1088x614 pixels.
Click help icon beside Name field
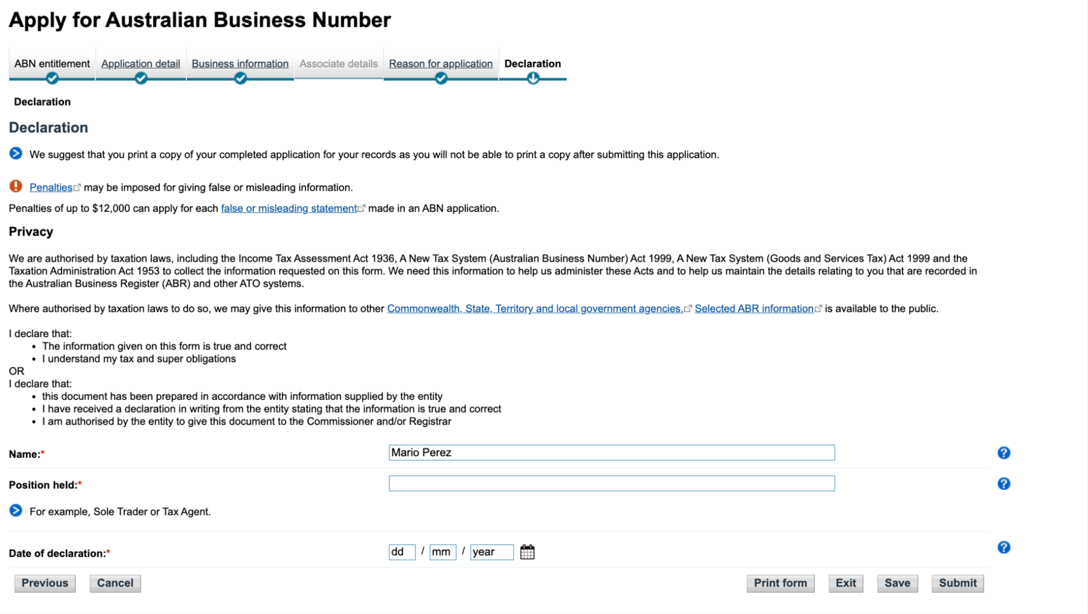click(1004, 453)
